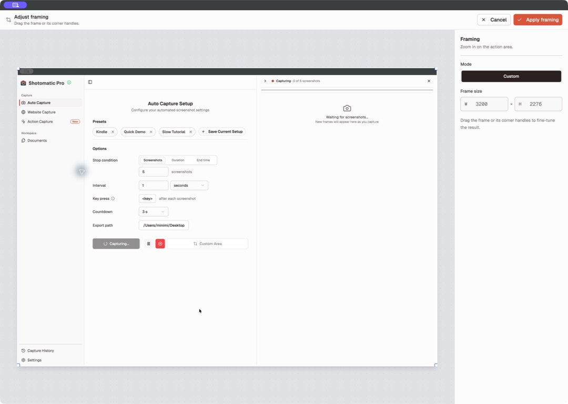Image resolution: width=568 pixels, height=404 pixels.
Task: Click the 'Waiting for screenshots...' text
Action: click(347, 117)
